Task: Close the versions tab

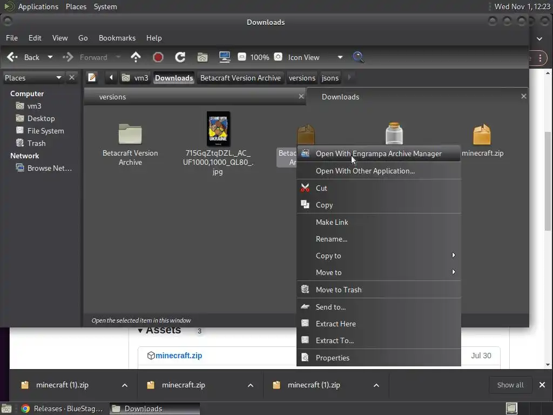Action: pos(301,96)
